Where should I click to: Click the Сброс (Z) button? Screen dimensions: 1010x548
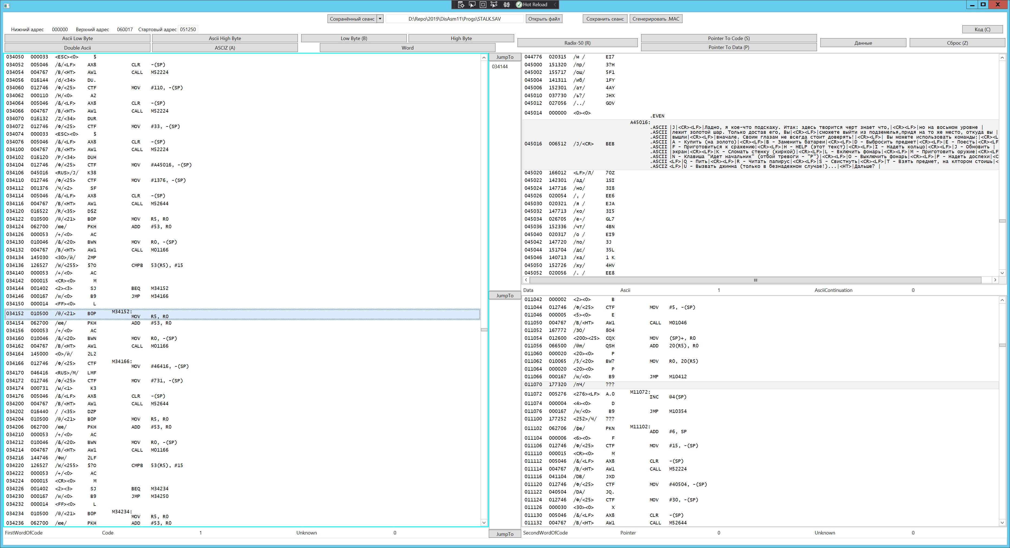[x=957, y=43]
